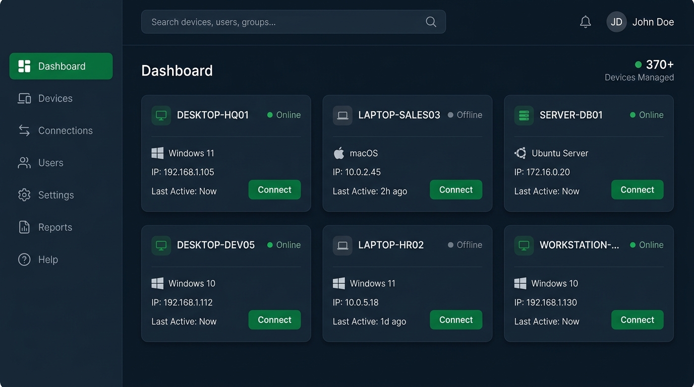Click Apple logo on LAPTOP-SALES03 card
The width and height of the screenshot is (694, 387).
pyautogui.click(x=339, y=153)
